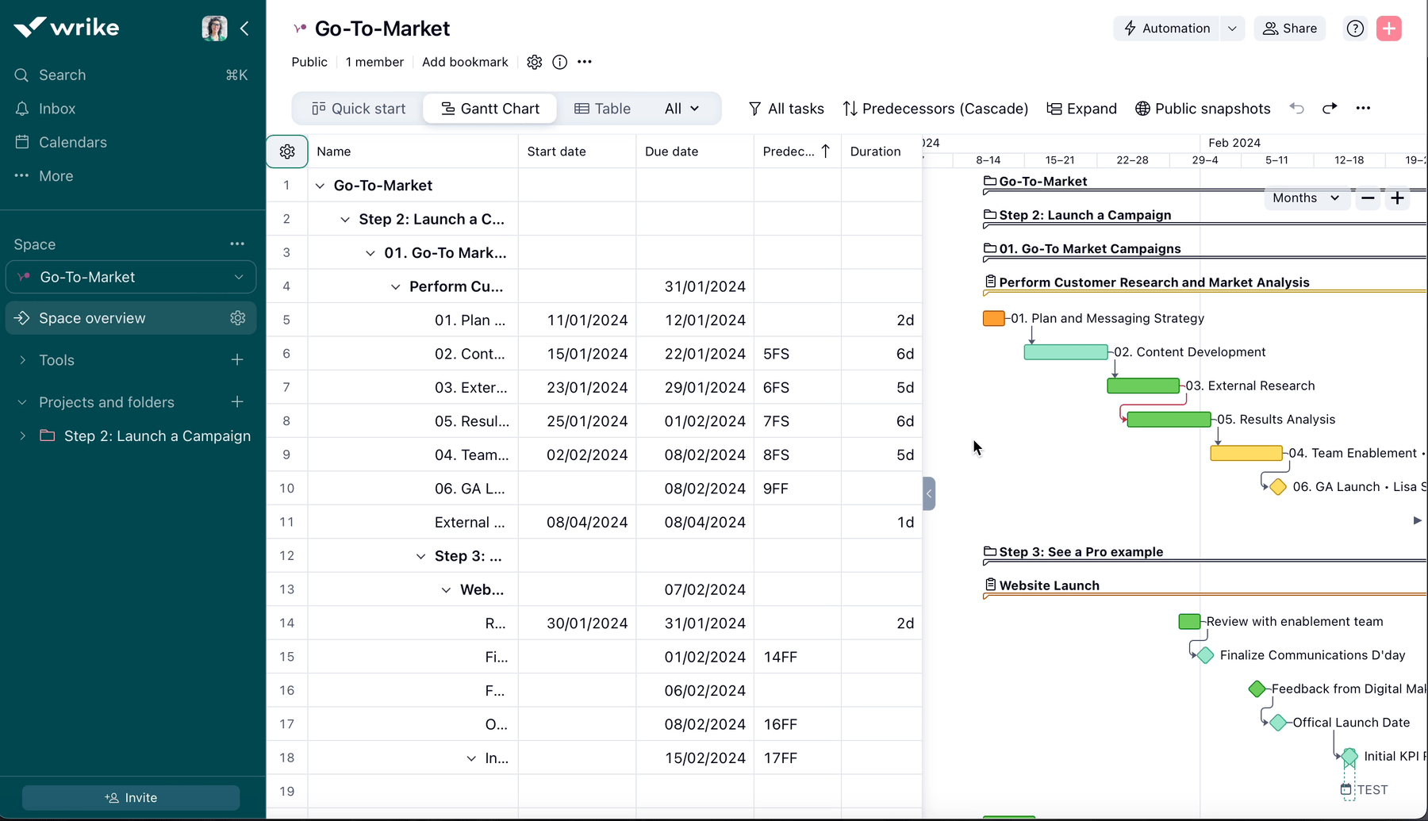
Task: Open Calendars from the sidebar
Action: click(72, 142)
